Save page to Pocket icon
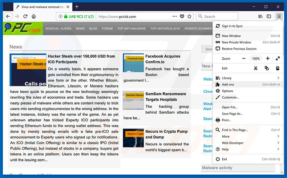The image size is (287, 178). point(182,16)
